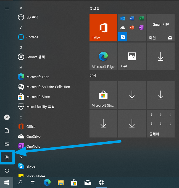Open Skype icon in tile group

tap(123, 37)
